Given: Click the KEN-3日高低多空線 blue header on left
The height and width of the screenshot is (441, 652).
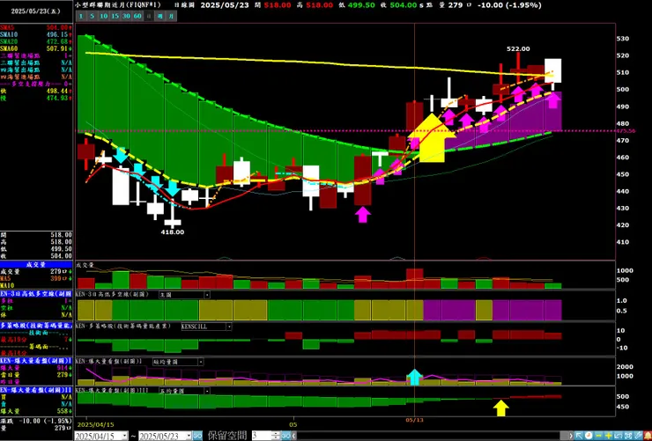Looking at the screenshot, I should click(x=37, y=294).
